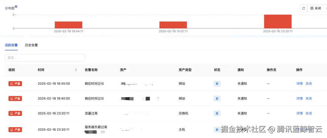Click the 严重 badge in 18:40:00 row
The height and width of the screenshot is (138, 327).
point(15,98)
